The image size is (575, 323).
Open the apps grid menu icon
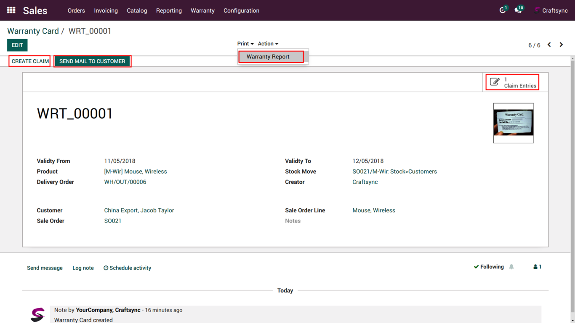(x=11, y=10)
